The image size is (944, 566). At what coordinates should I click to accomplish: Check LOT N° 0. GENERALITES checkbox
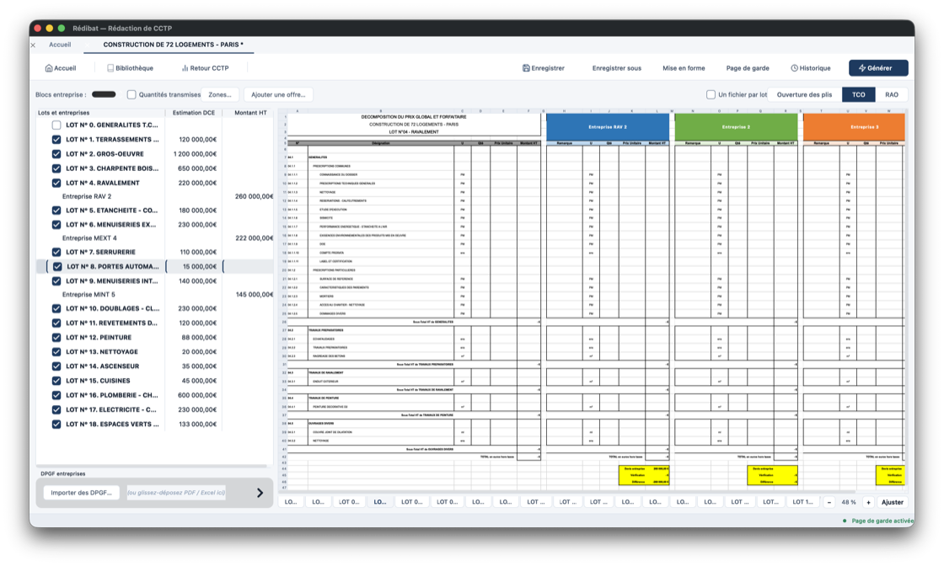point(56,125)
